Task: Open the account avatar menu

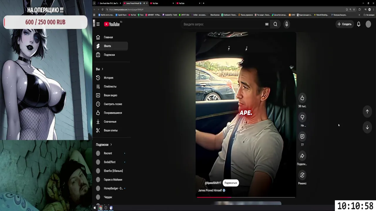Action: 368,24
